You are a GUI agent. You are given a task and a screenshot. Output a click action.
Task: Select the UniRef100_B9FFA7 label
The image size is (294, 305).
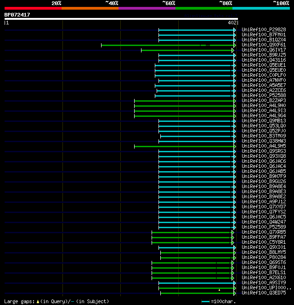coord(264,237)
